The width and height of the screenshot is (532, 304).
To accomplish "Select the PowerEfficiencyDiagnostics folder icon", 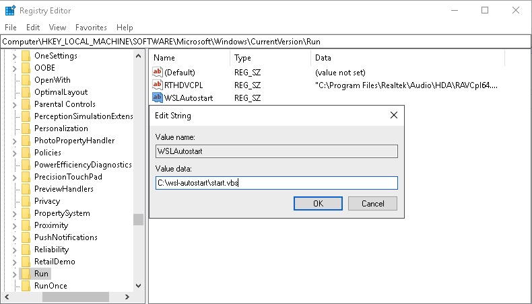I will 26,165.
